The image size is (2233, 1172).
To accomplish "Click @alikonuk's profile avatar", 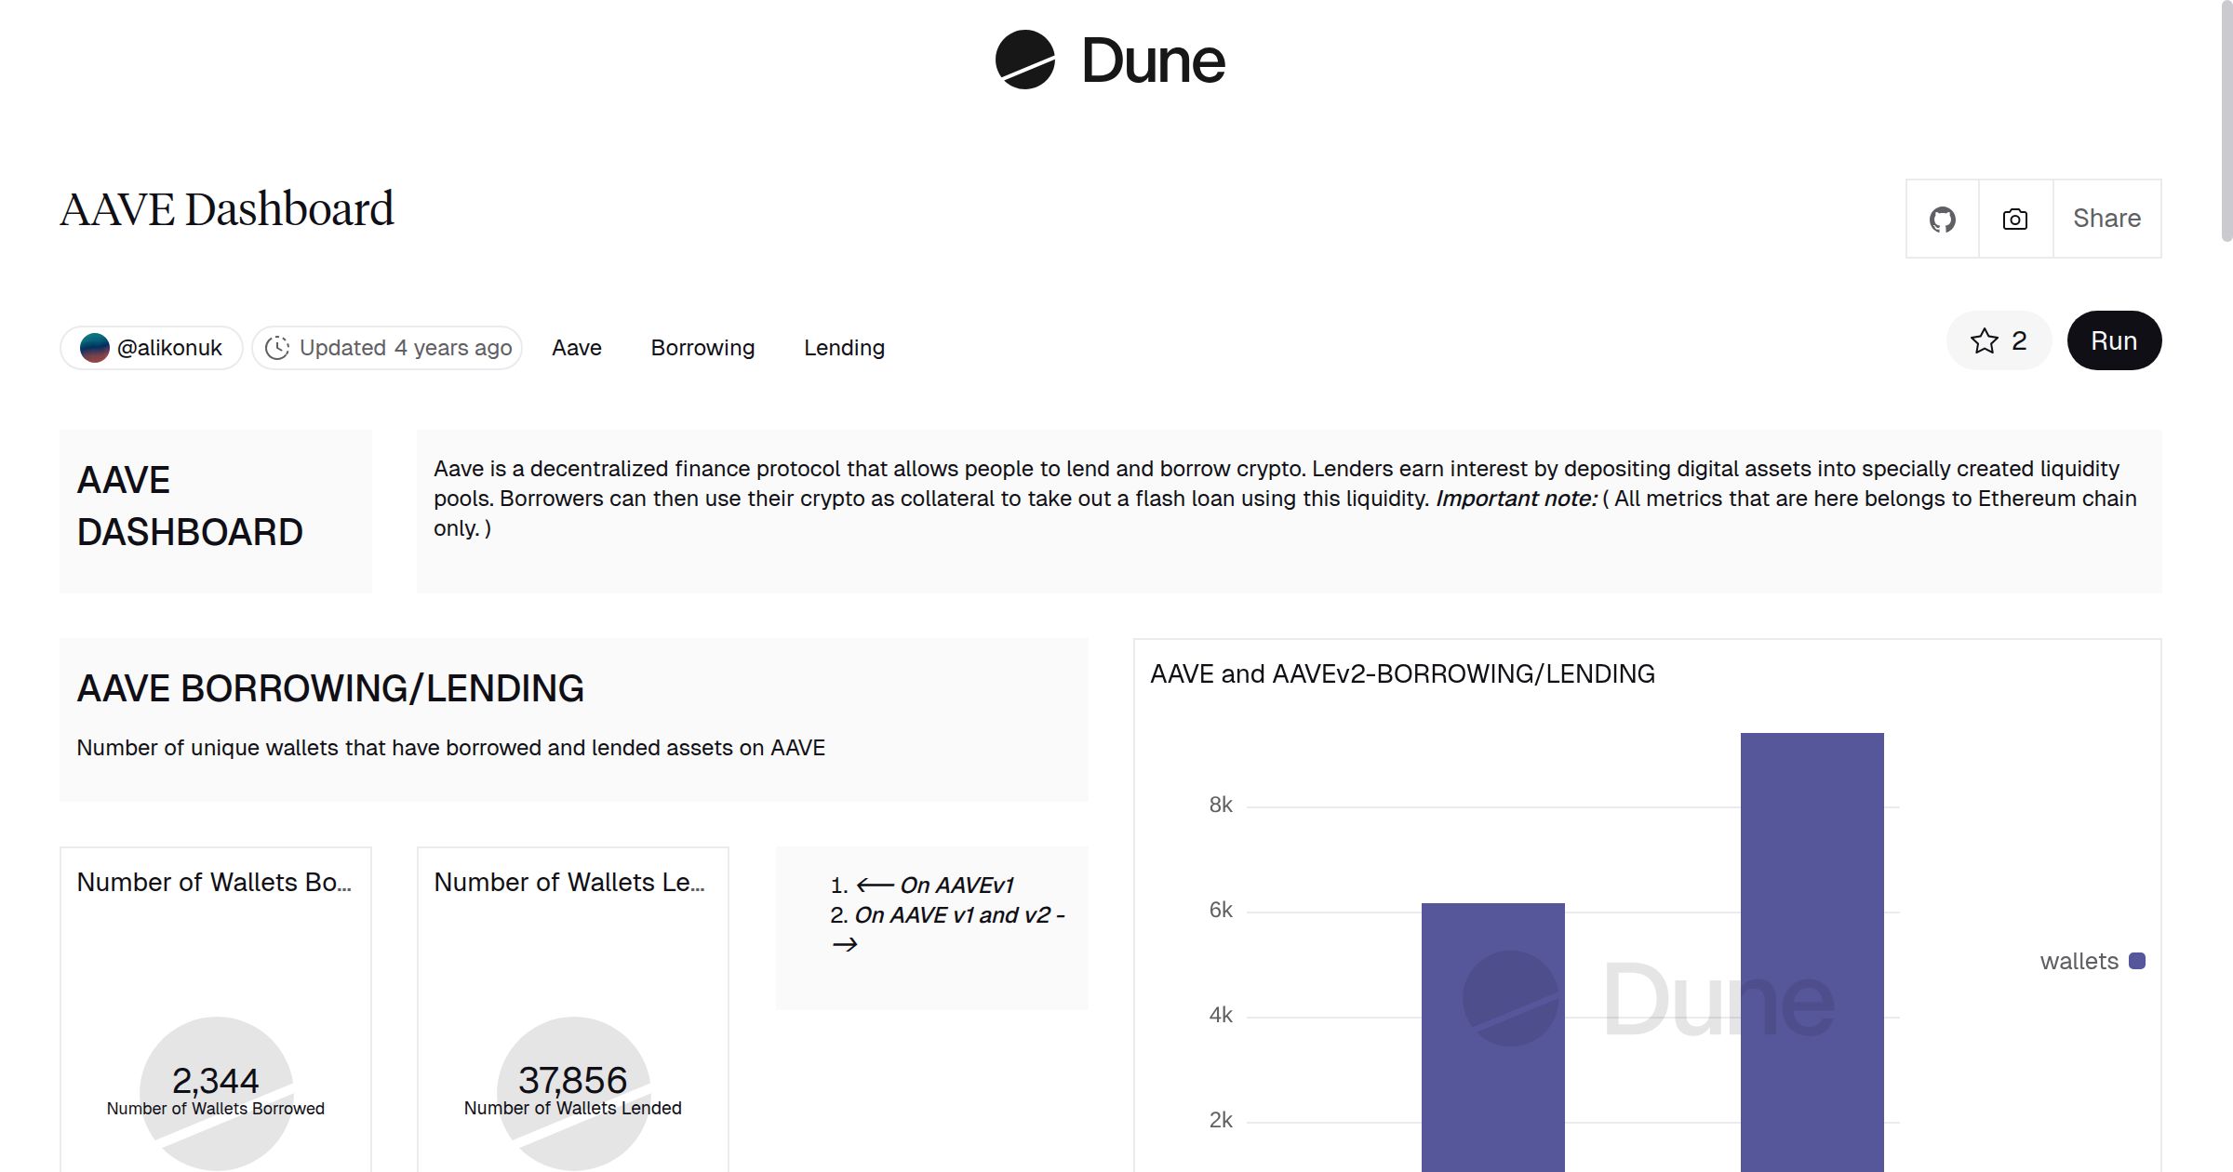I will tap(96, 347).
